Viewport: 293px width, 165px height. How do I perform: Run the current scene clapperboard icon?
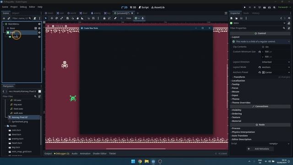coord(264,7)
